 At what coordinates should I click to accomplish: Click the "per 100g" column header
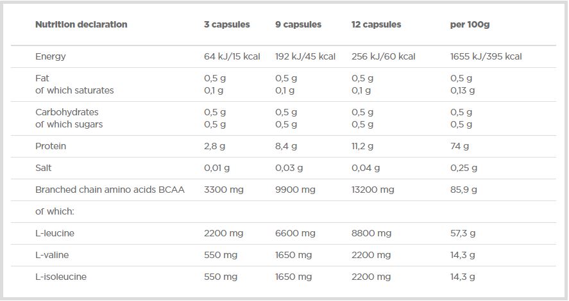(x=470, y=24)
